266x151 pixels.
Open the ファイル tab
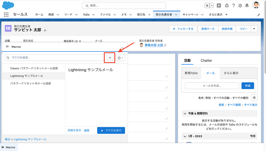[x=105, y=15]
